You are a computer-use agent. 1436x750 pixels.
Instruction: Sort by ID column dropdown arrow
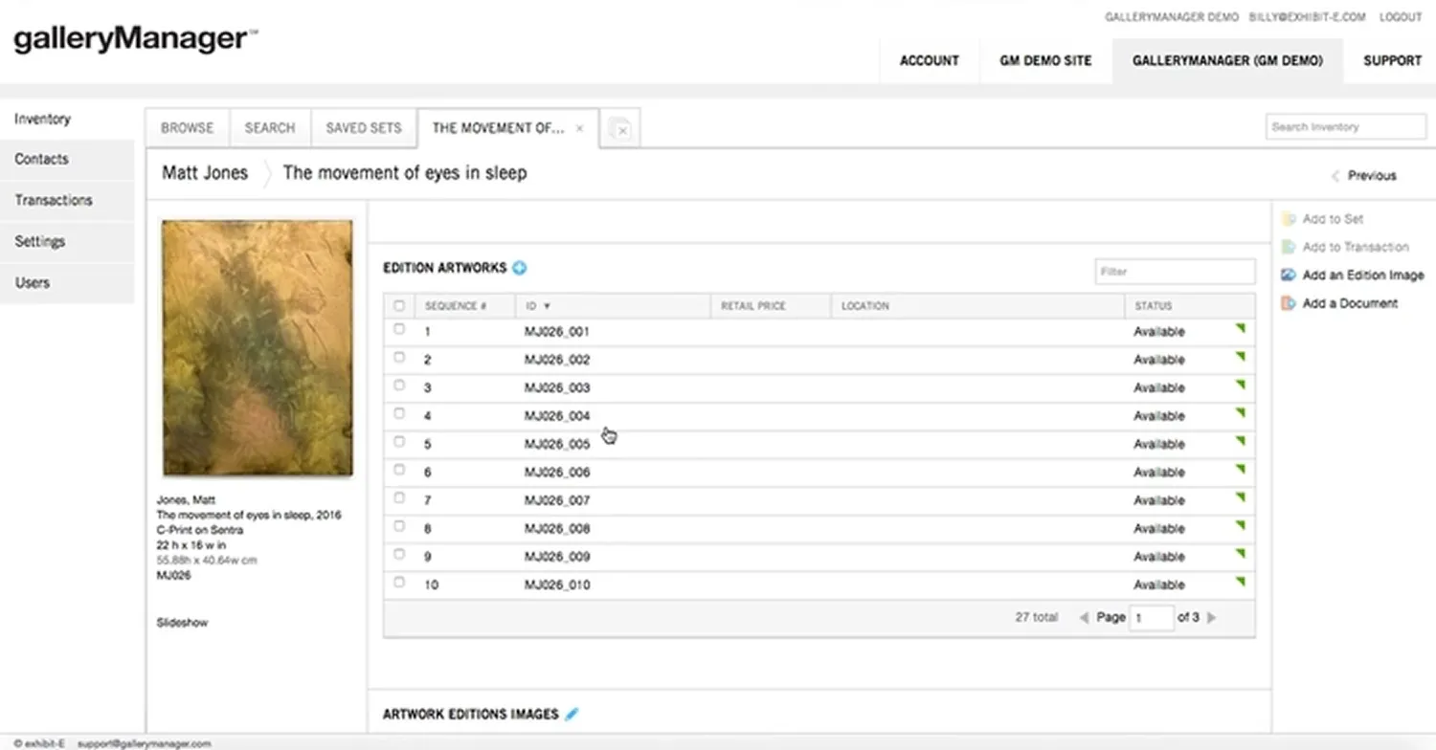(548, 306)
